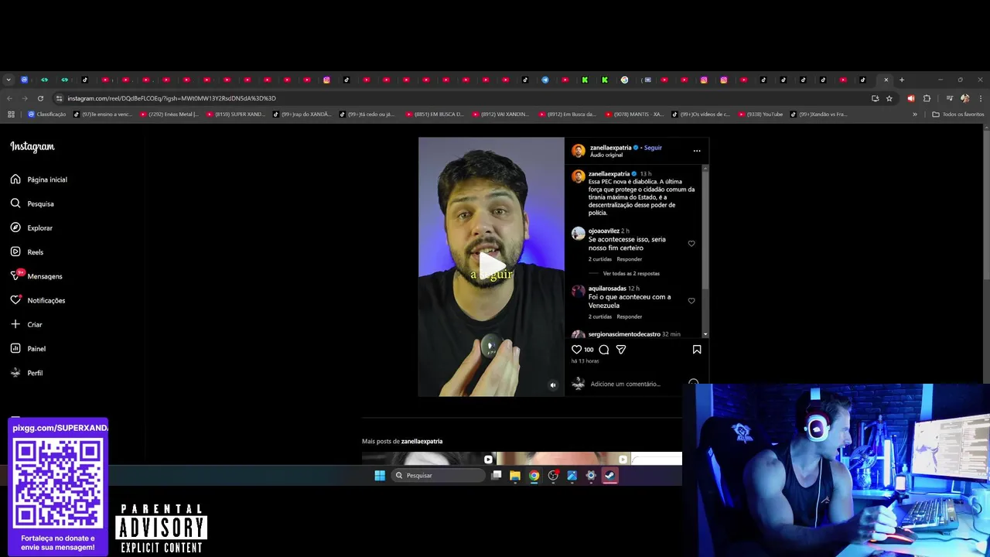
Task: Open Perfil avatar in the sidebar
Action: pos(15,373)
